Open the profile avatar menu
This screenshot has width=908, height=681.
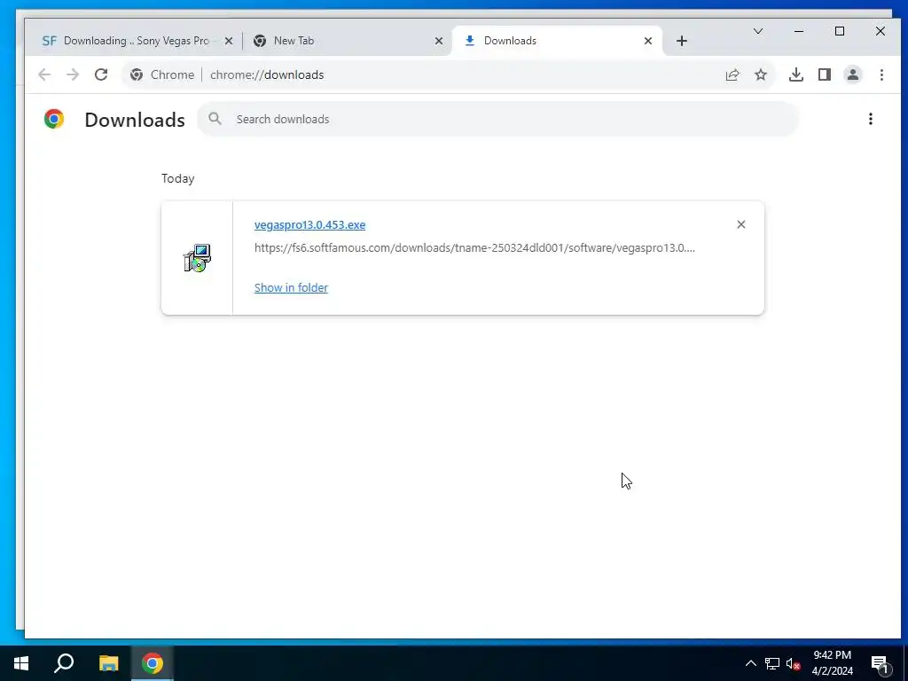pyautogui.click(x=853, y=74)
